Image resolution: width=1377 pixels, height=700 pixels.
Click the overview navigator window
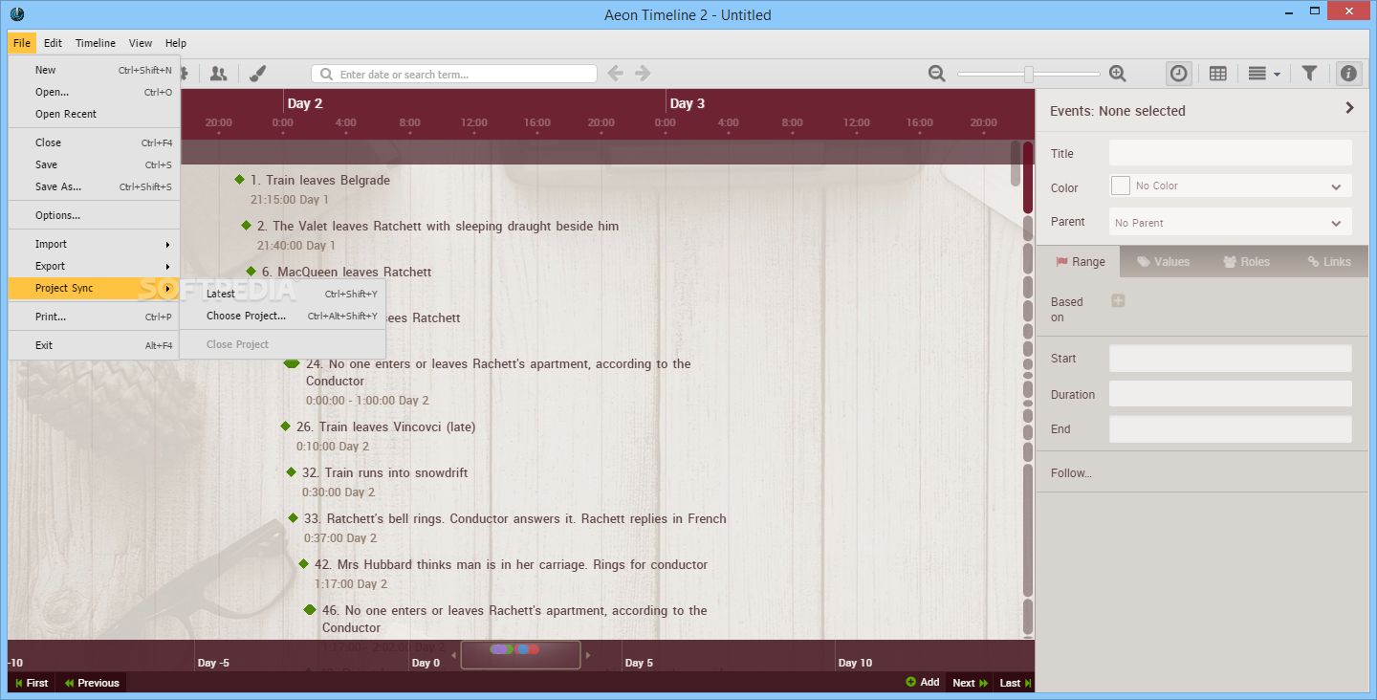pos(520,654)
